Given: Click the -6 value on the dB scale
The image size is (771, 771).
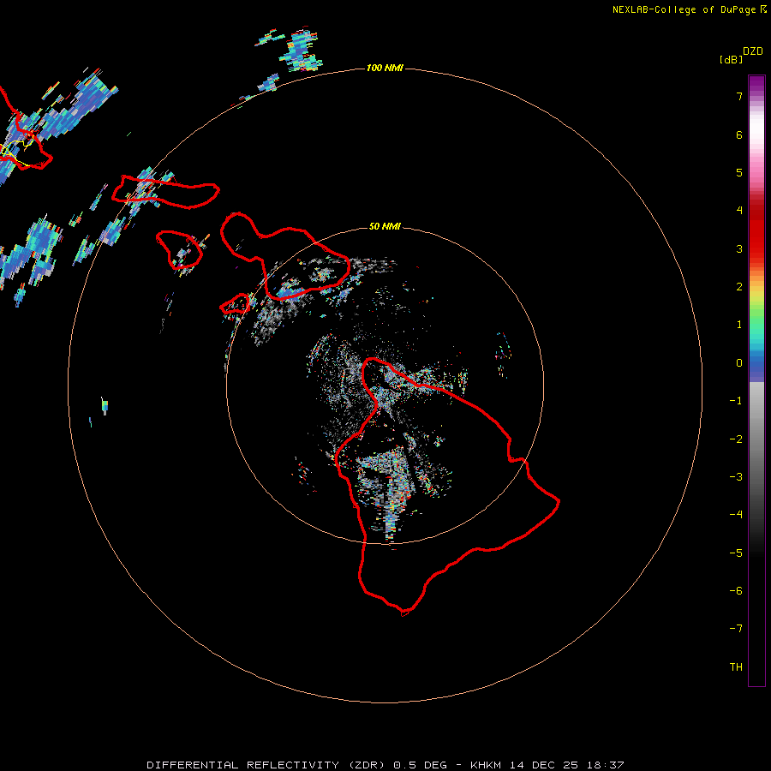Looking at the screenshot, I should pos(736,591).
